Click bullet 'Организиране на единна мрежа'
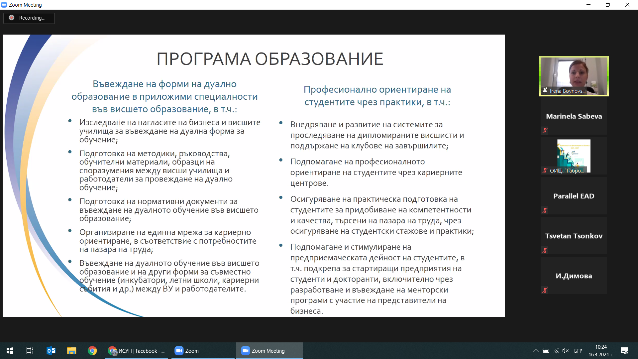The image size is (638, 359). [x=168, y=241]
